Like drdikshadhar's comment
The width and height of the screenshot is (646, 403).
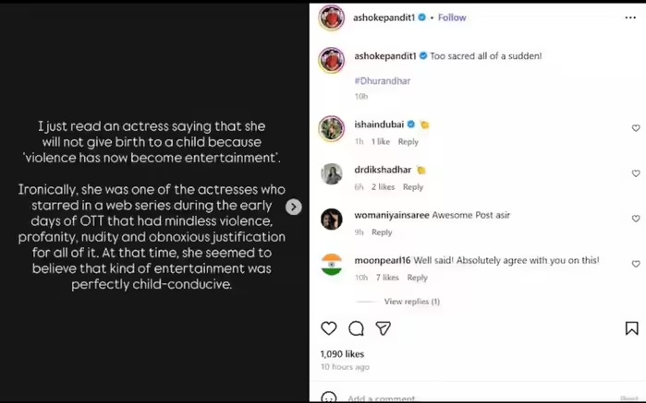(x=635, y=173)
